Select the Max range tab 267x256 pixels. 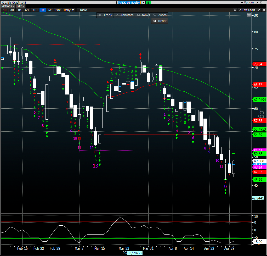coord(58,10)
